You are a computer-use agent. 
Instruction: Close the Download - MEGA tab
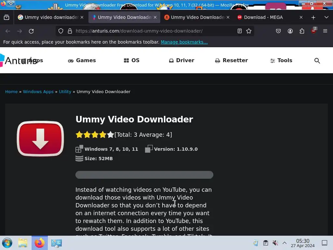301,18
